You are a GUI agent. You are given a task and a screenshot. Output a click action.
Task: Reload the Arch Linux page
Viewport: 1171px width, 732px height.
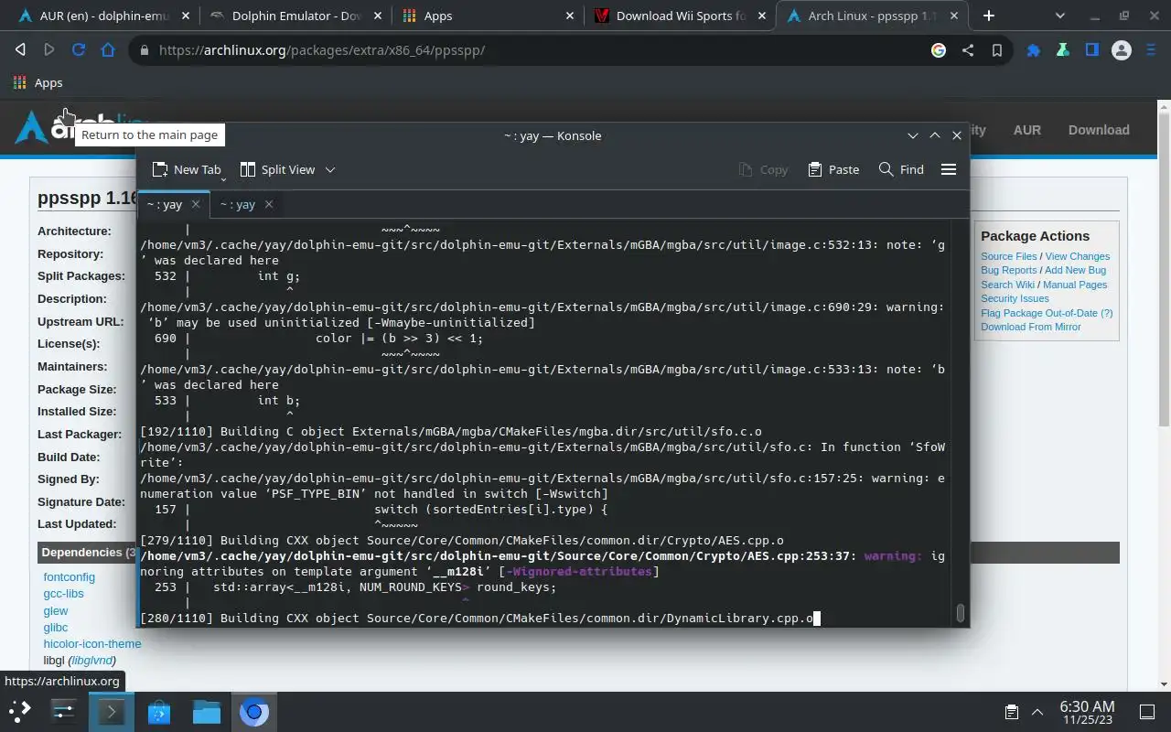(x=79, y=50)
